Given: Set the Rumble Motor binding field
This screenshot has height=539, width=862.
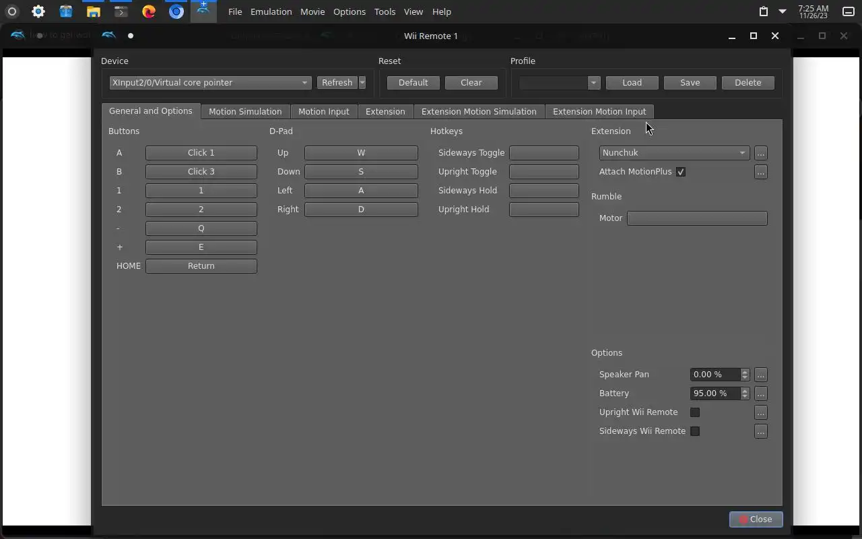Looking at the screenshot, I should click(x=697, y=218).
